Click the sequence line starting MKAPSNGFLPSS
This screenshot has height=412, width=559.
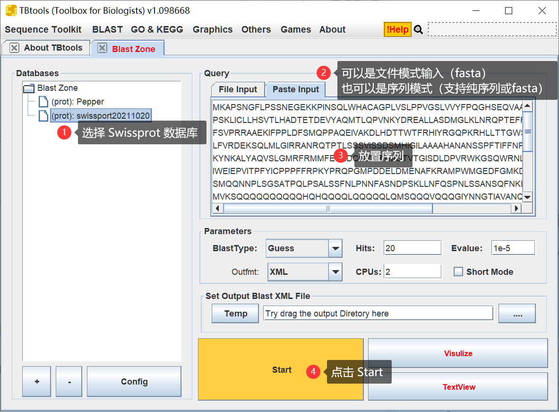tap(367, 107)
